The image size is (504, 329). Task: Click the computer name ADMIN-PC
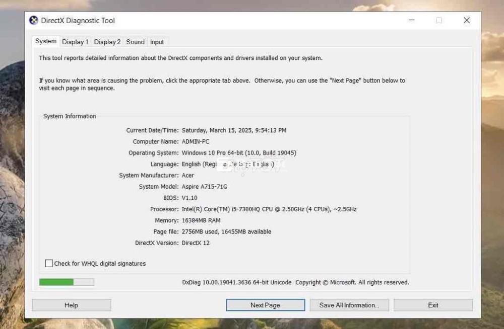coord(196,141)
